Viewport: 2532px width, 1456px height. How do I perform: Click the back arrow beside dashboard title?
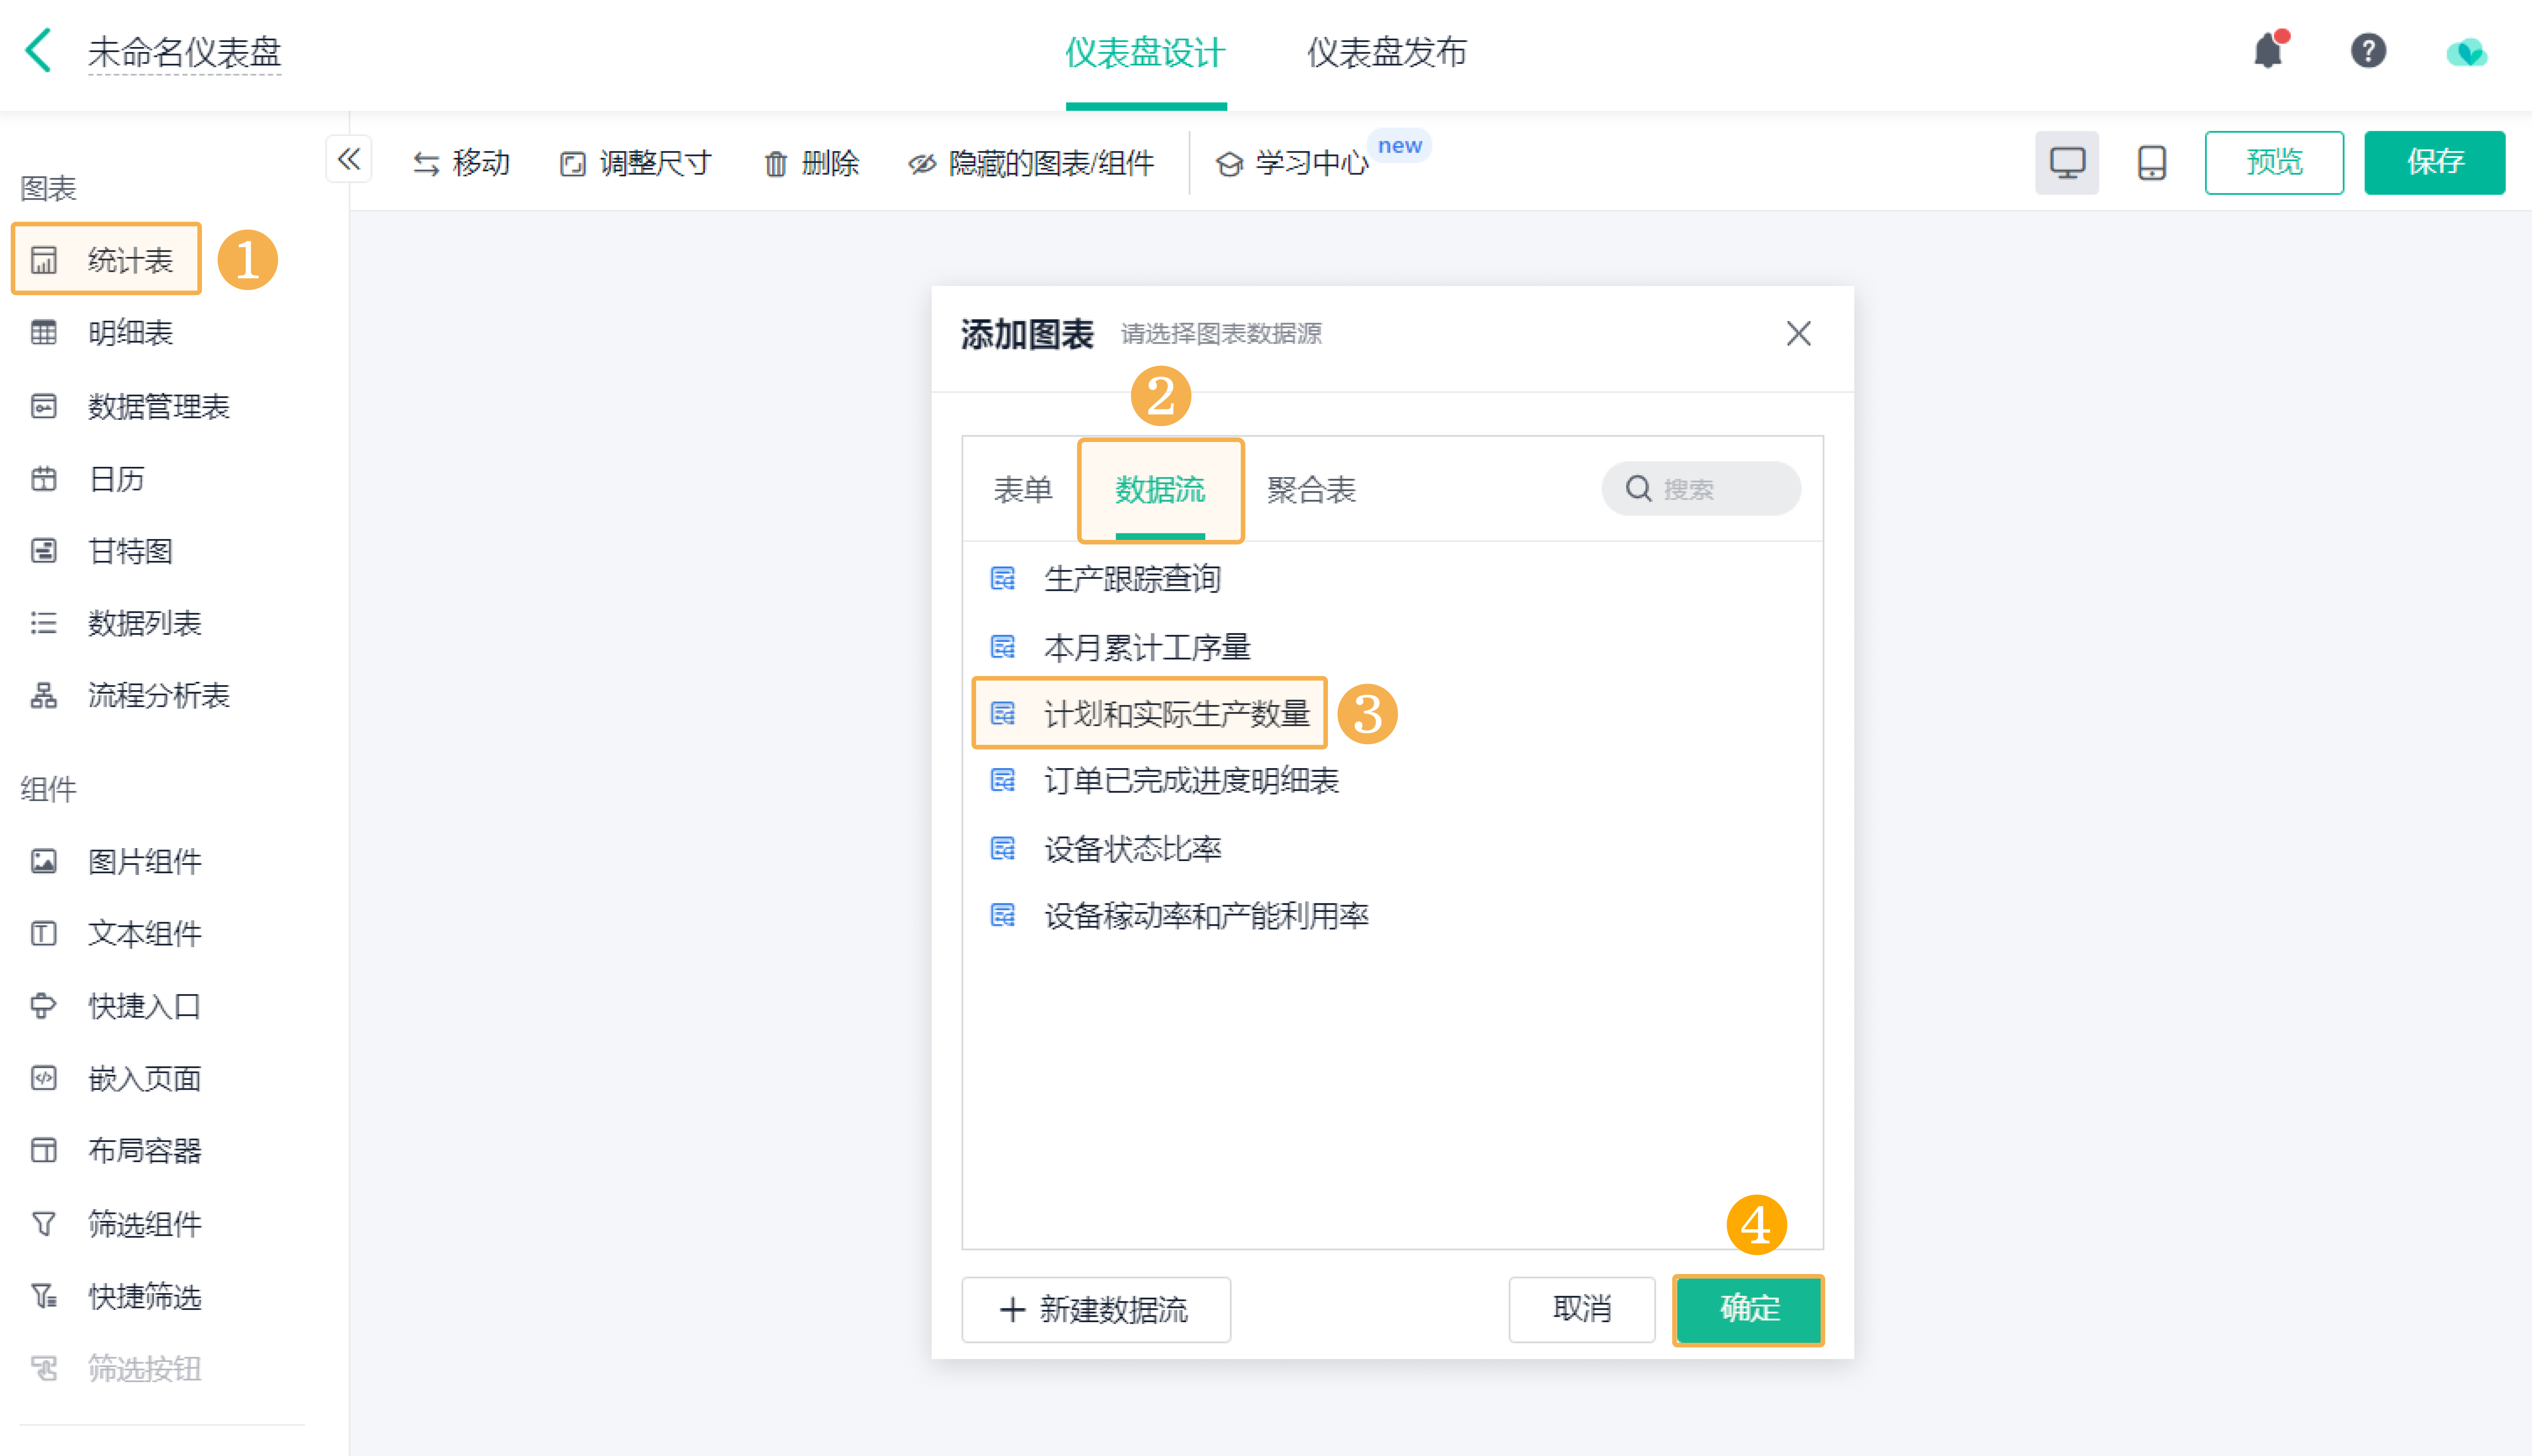click(38, 50)
